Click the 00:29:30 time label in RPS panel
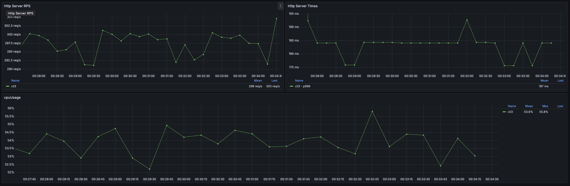Viewport: 570px width, 186px height. 94,76
